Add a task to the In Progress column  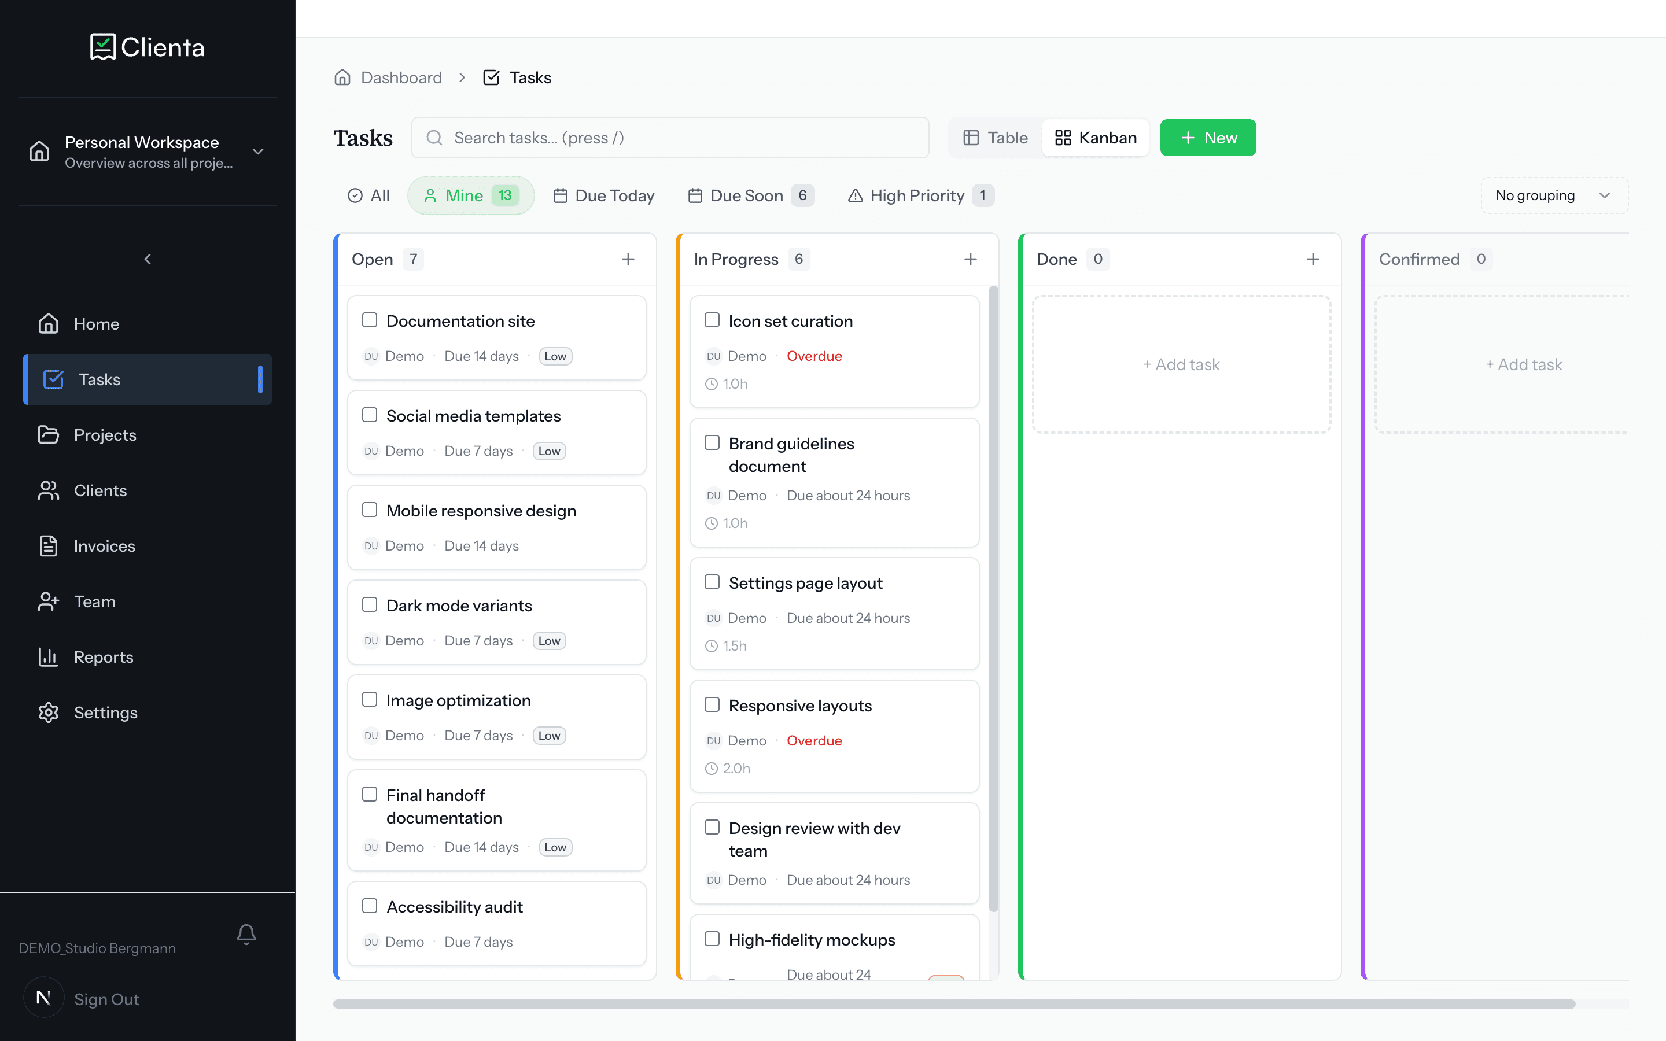coord(971,259)
